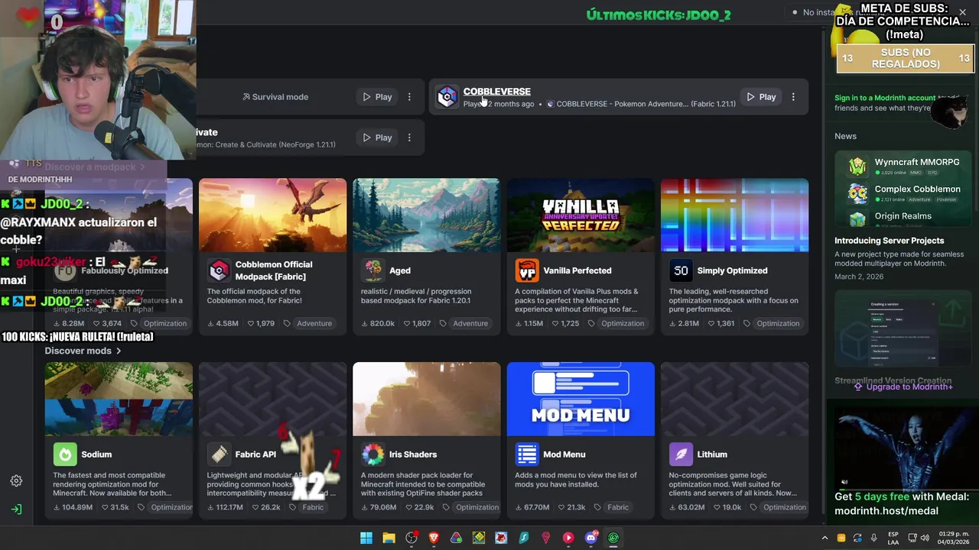This screenshot has height=550, width=979.
Task: Click the heart icon on Lithium card
Action: point(716,507)
